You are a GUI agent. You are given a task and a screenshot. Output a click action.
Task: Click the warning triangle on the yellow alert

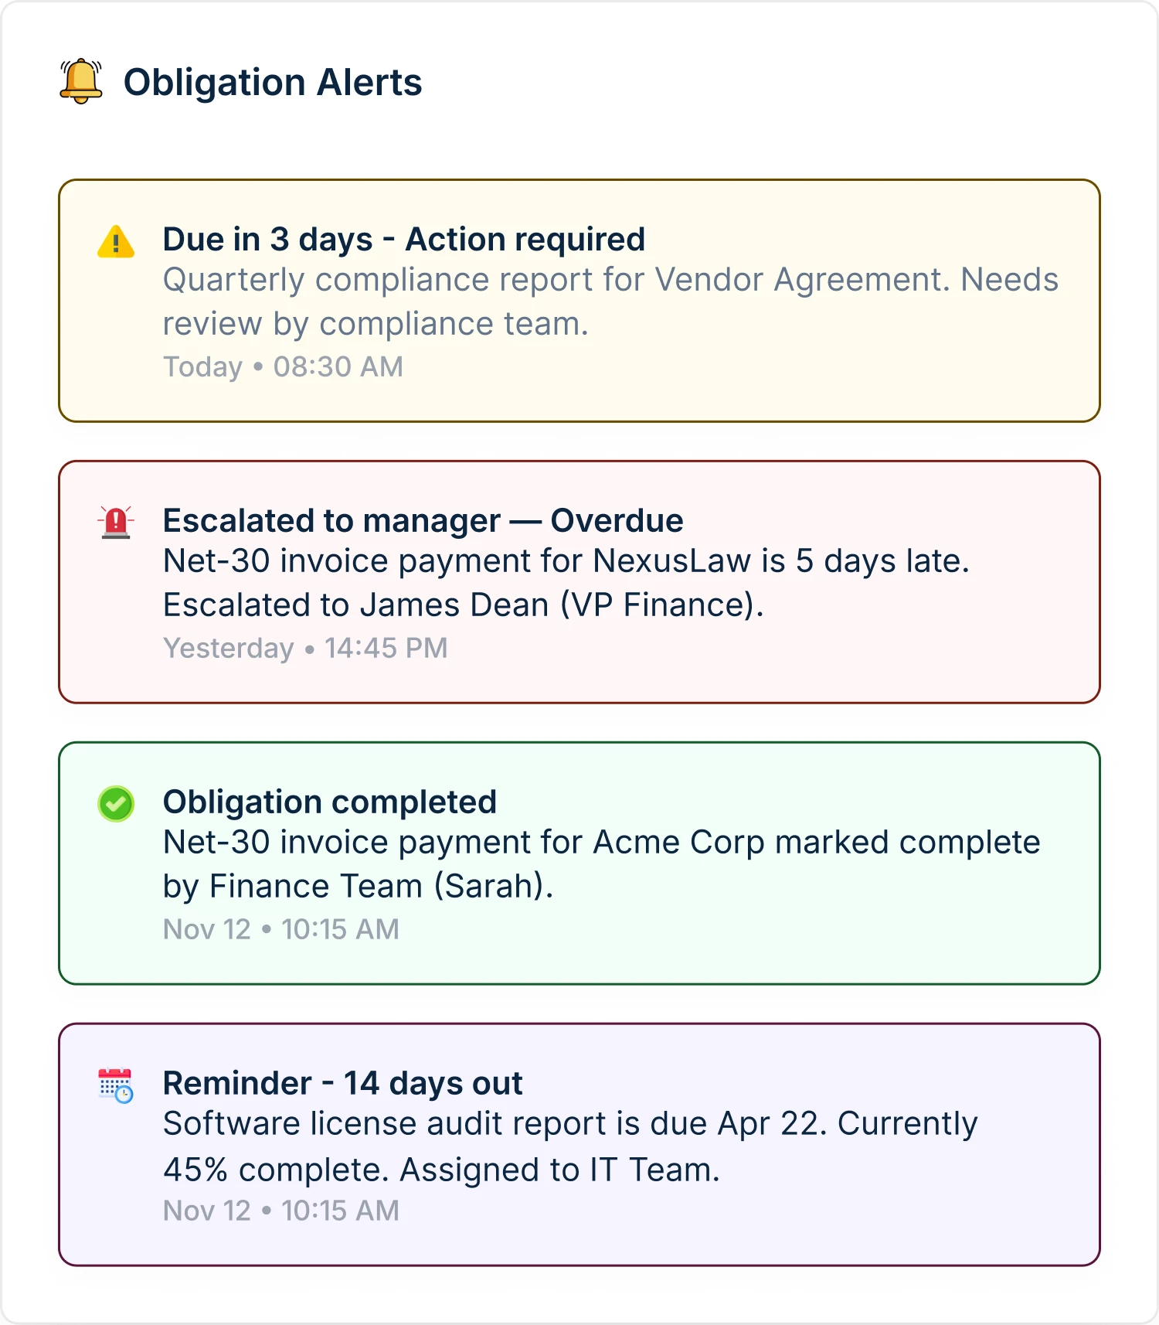click(x=114, y=242)
